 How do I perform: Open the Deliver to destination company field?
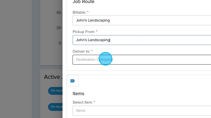[x=142, y=60]
